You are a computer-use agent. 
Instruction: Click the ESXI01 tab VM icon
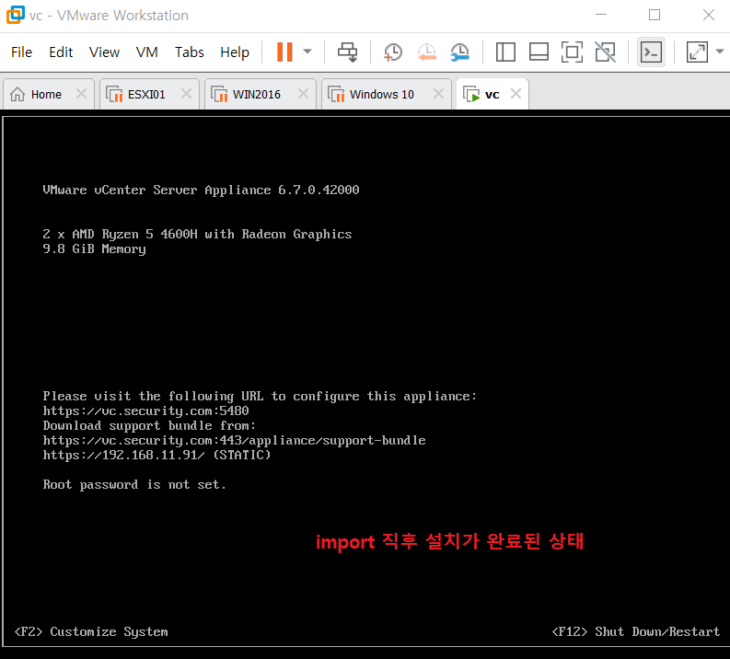coord(114,94)
